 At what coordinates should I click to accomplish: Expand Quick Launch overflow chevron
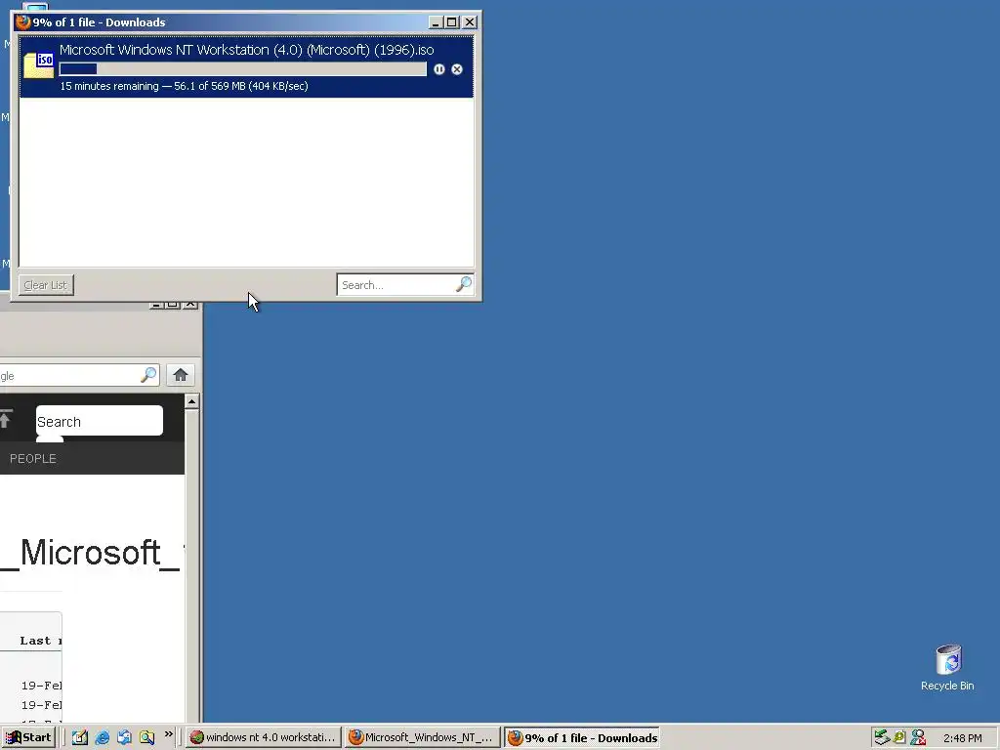[x=168, y=734]
